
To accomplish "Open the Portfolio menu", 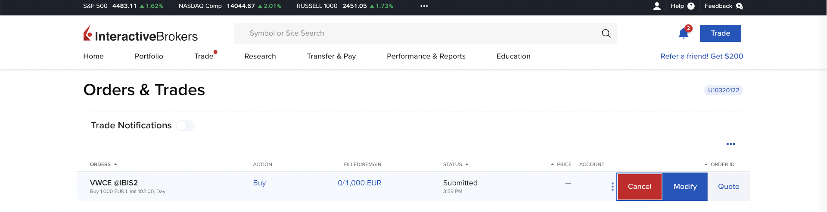I will tap(149, 56).
